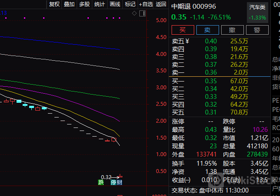Select the 画线 drawing tool

(x=115, y=4)
